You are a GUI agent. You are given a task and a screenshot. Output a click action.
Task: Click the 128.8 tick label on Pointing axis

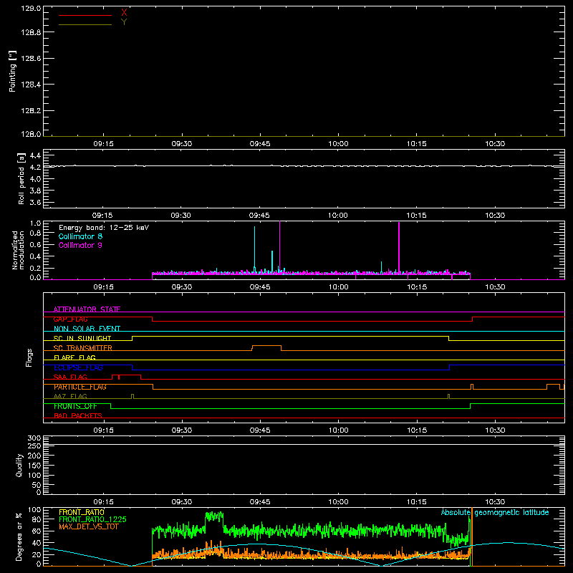click(x=31, y=32)
